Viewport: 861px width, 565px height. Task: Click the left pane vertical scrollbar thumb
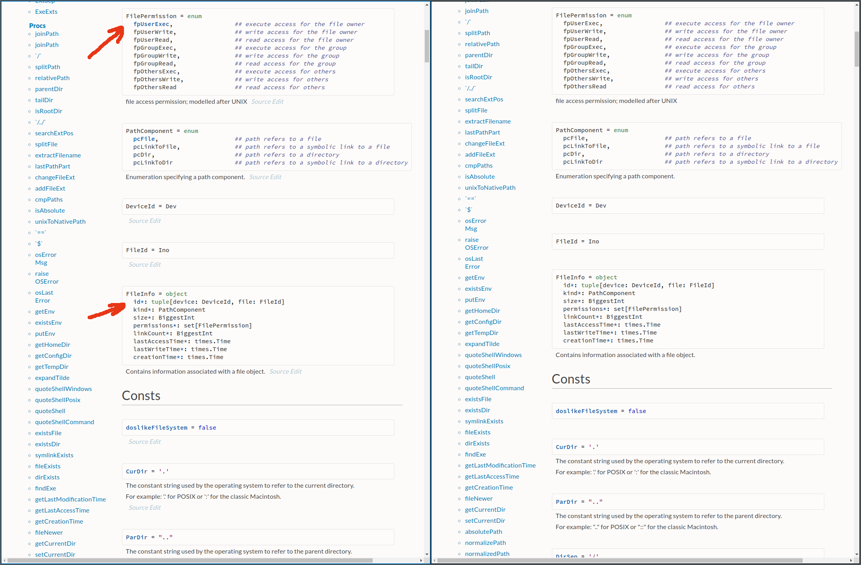427,46
